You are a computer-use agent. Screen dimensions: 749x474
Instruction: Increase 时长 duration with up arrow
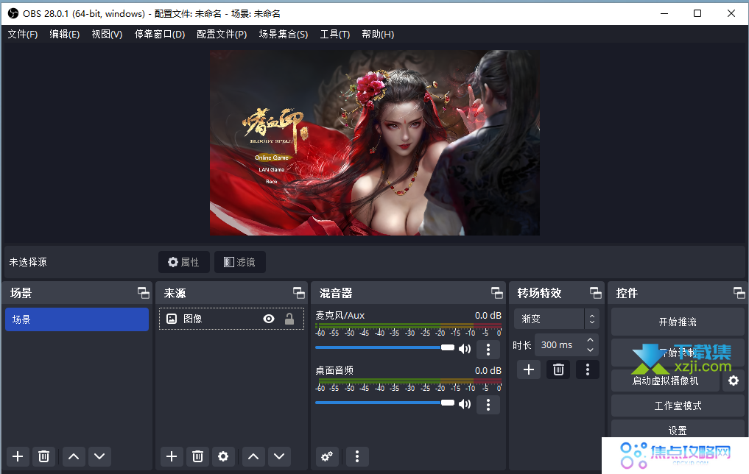pos(591,340)
